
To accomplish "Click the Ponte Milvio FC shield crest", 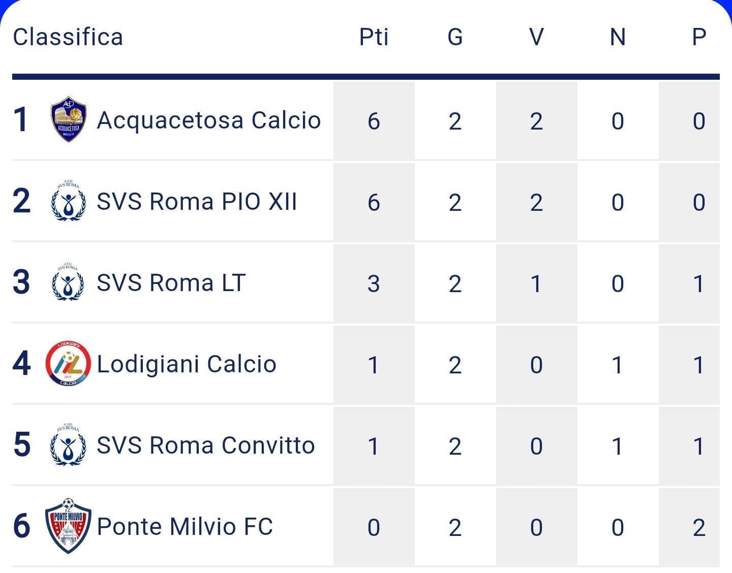I will (68, 526).
